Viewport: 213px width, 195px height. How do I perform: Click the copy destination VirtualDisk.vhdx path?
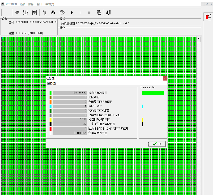click(95, 23)
